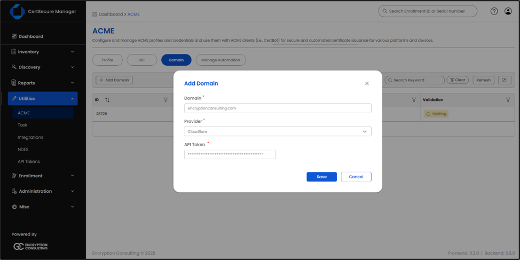The image size is (520, 260).
Task: Click the Dashboard breadcrumb link
Action: point(111,14)
